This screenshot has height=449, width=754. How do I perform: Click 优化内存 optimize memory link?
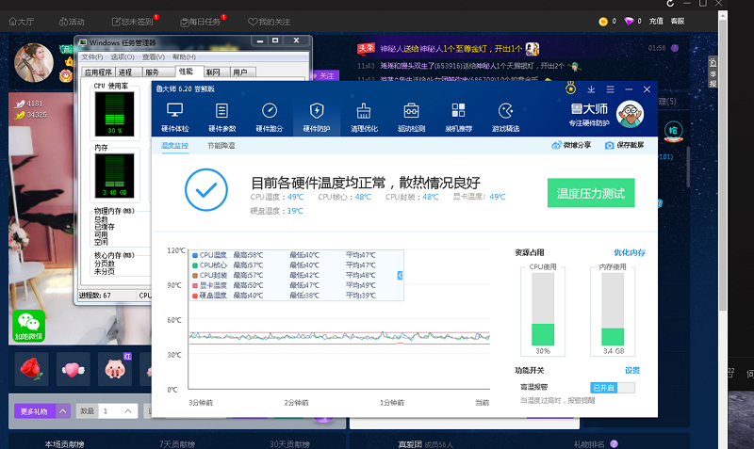[x=630, y=252]
